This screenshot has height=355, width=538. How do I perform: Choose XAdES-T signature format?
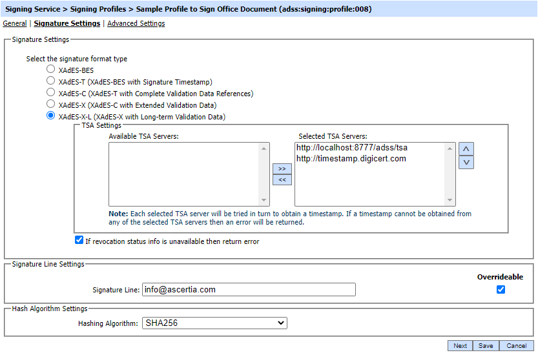(x=50, y=81)
